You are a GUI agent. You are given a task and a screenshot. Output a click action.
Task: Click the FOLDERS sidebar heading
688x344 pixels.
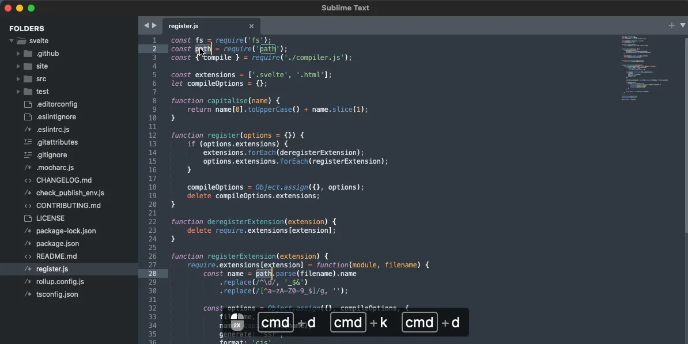pos(27,28)
